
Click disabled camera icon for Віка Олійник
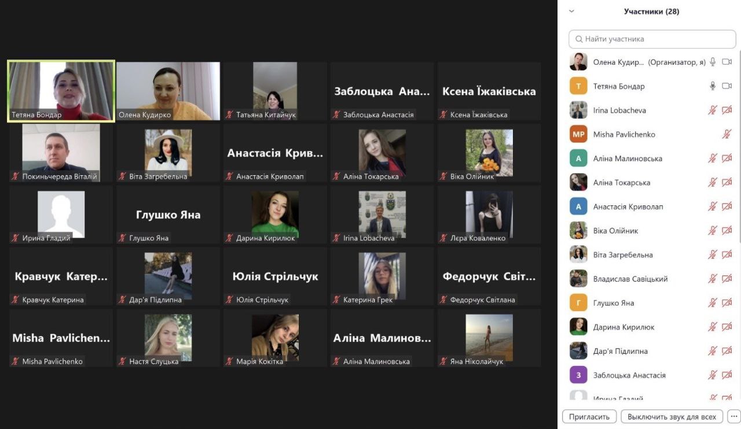[727, 231]
